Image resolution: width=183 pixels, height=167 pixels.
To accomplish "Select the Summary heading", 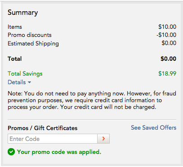I will tap(22, 13).
